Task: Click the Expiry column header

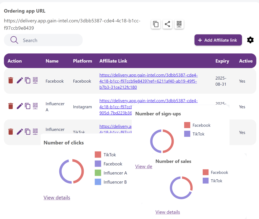Action: (x=222, y=61)
